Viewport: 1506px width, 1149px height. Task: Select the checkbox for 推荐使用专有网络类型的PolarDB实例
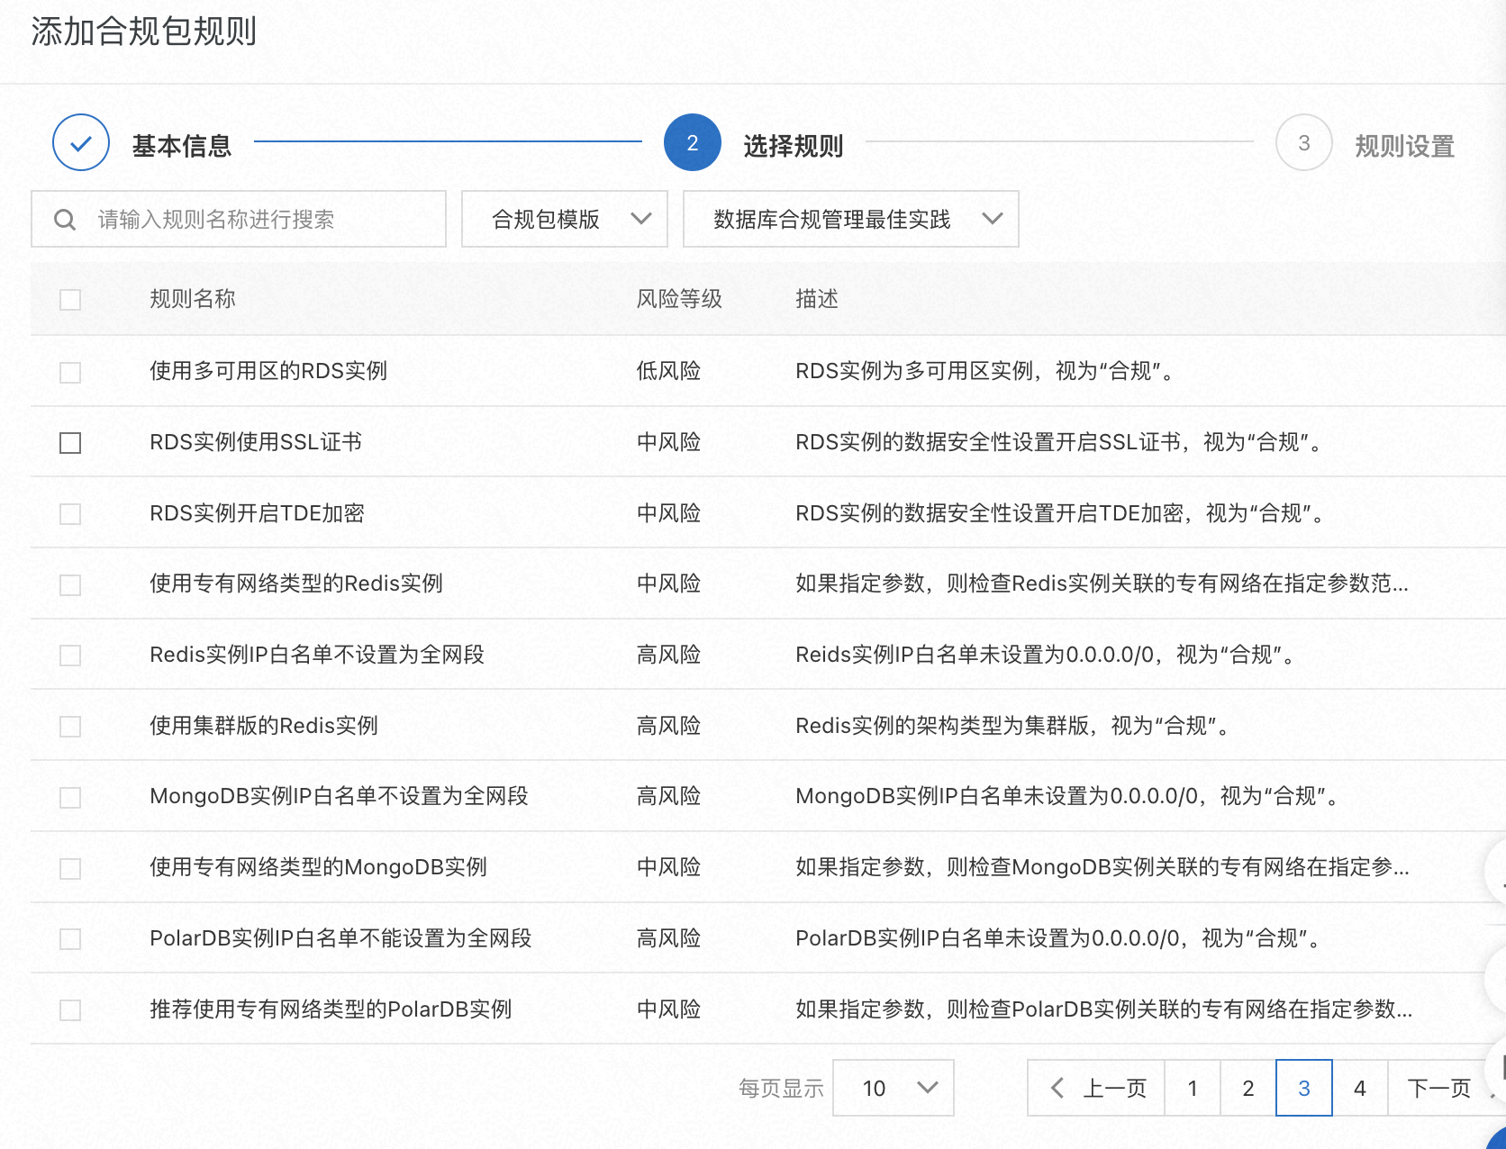70,1010
